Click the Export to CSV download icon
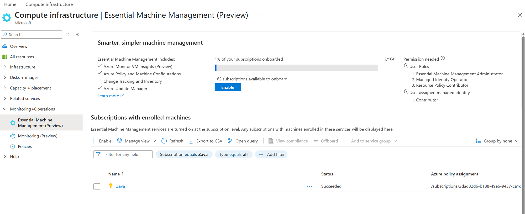The width and height of the screenshot is (525, 214). pyautogui.click(x=191, y=141)
